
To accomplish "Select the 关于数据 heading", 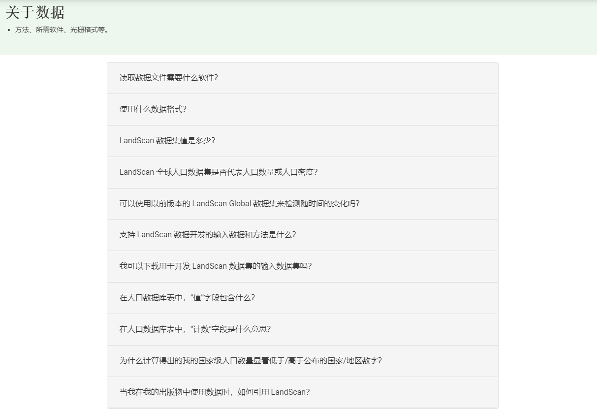I will (35, 12).
